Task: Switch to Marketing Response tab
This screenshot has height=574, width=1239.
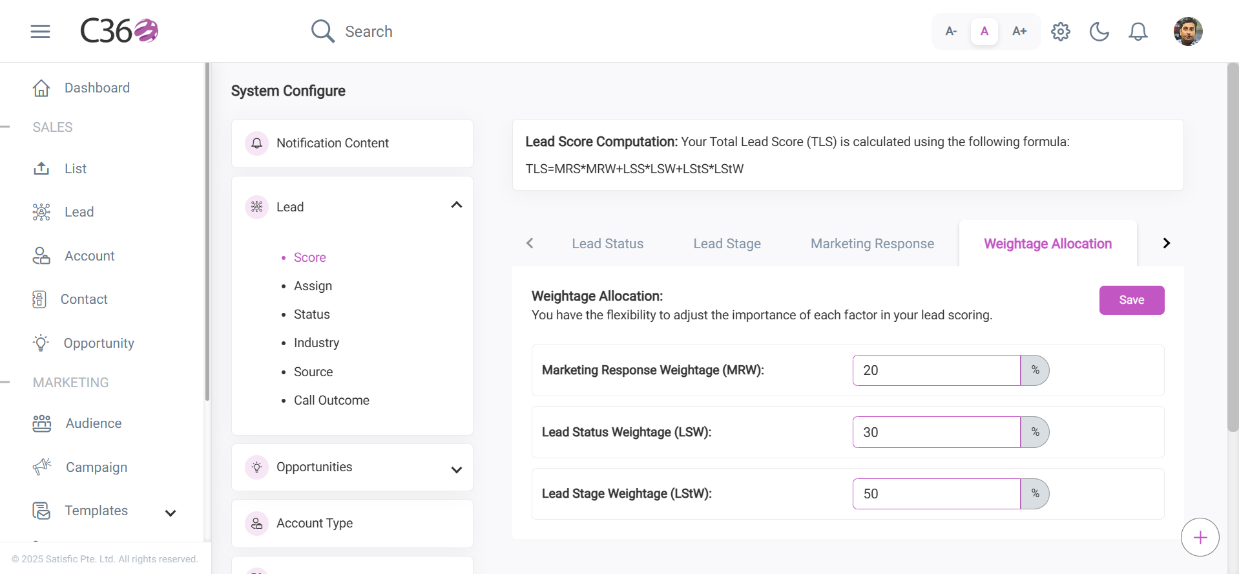Action: (x=872, y=244)
